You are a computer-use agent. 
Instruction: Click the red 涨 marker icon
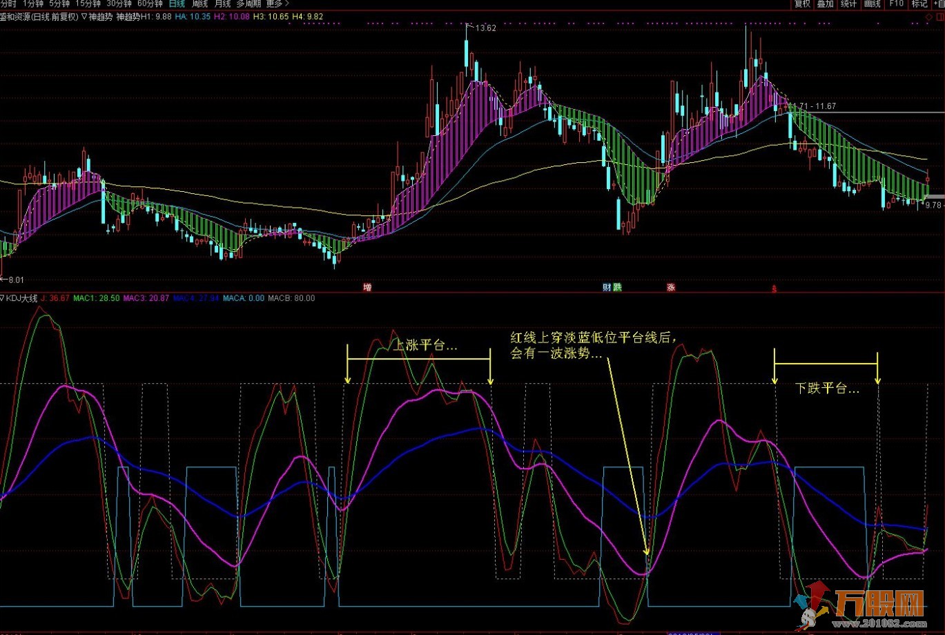coord(670,286)
